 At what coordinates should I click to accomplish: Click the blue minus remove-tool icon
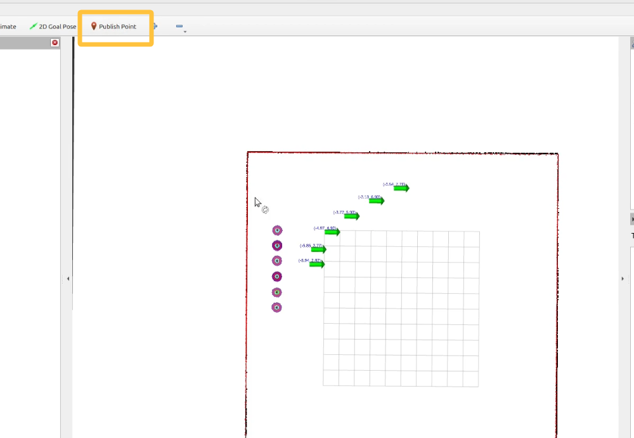point(179,27)
